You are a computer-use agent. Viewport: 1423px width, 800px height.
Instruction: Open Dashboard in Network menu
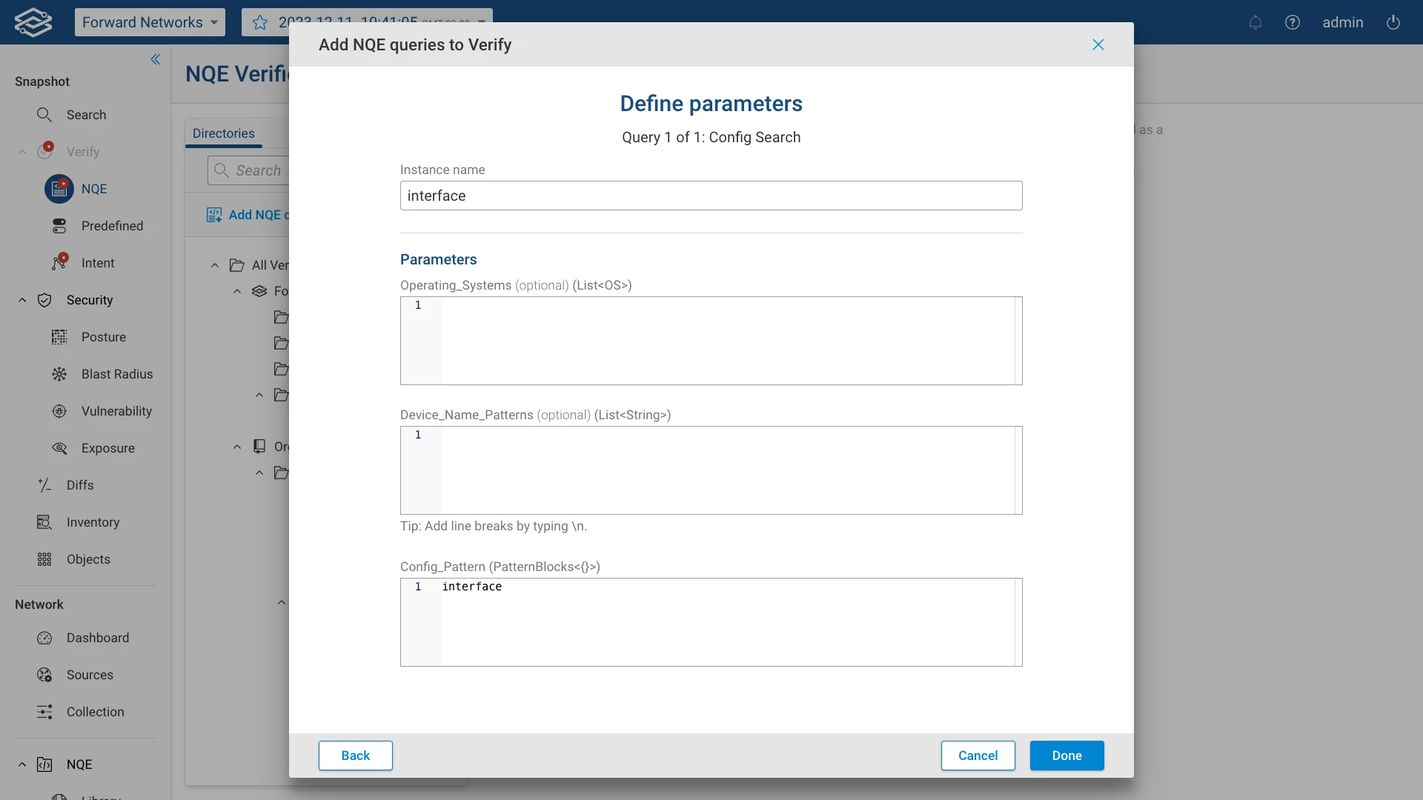click(x=97, y=638)
